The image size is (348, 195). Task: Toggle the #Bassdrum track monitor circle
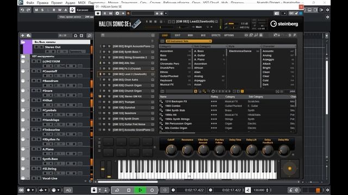point(23,81)
